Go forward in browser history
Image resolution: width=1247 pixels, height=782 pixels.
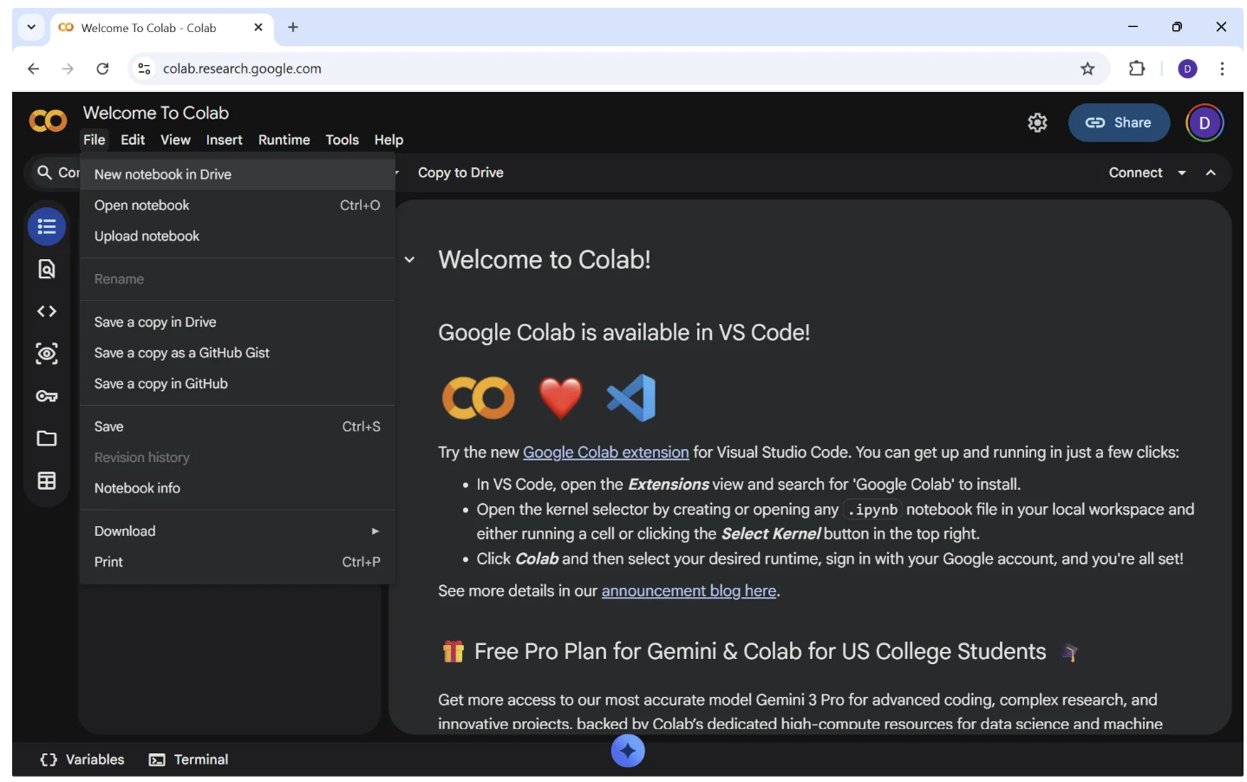pyautogui.click(x=68, y=68)
